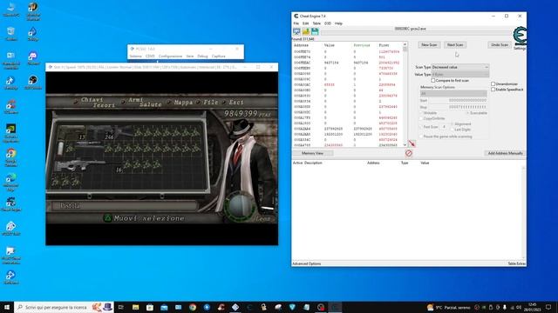Image resolution: width=558 pixels, height=313 pixels.
Task: Click the save floppy icon in Cheat Engine
Action: [315, 31]
